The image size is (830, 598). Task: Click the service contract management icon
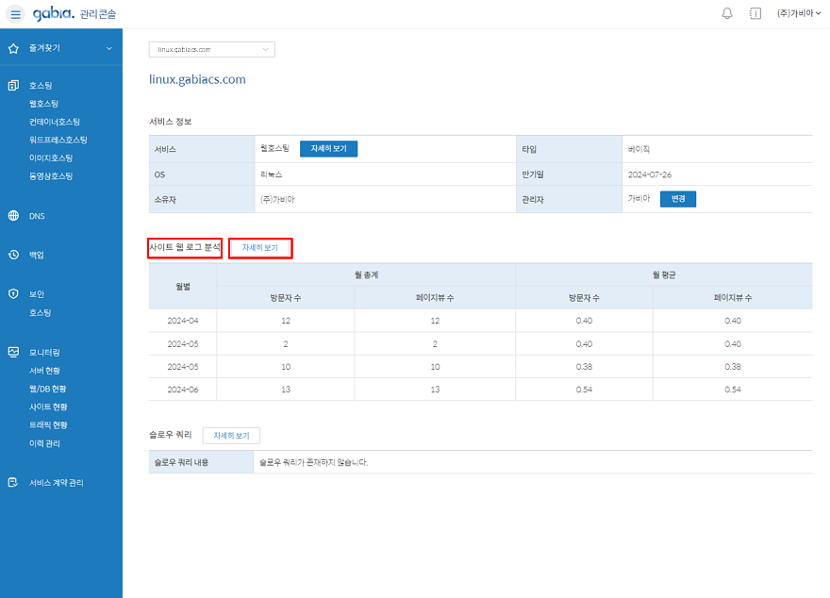click(x=13, y=483)
